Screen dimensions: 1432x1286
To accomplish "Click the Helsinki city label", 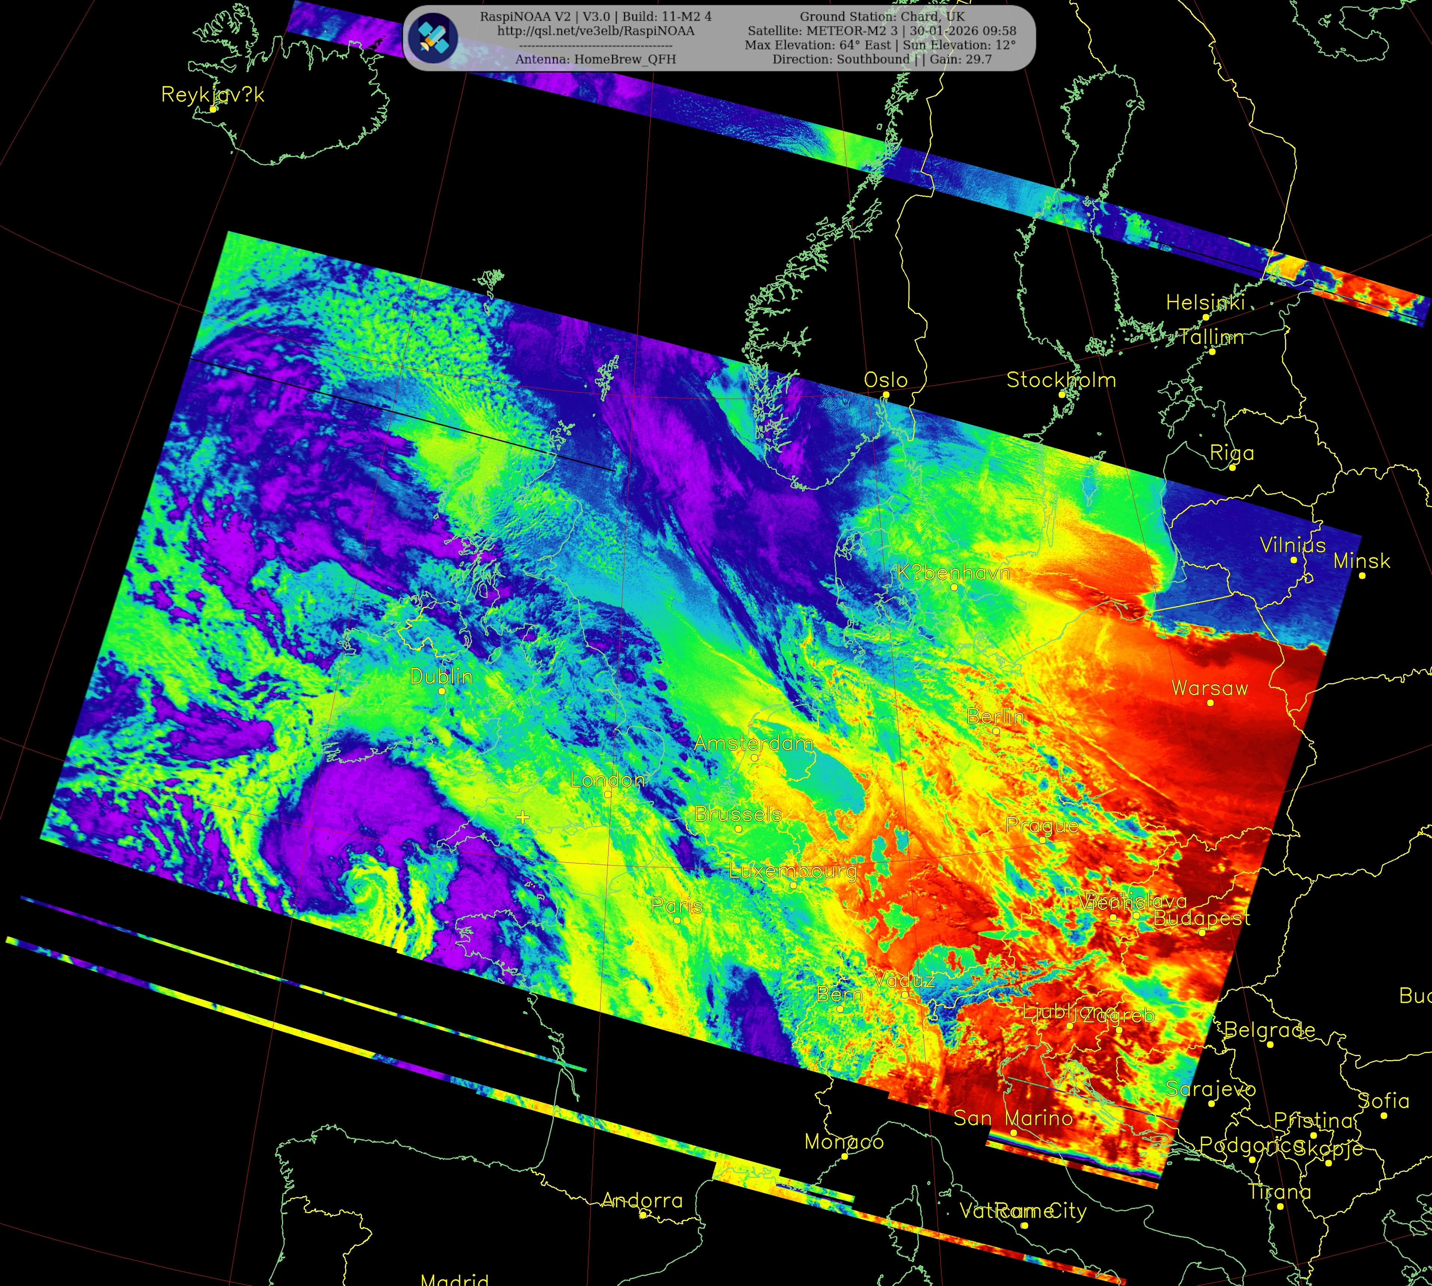I will point(1205,303).
